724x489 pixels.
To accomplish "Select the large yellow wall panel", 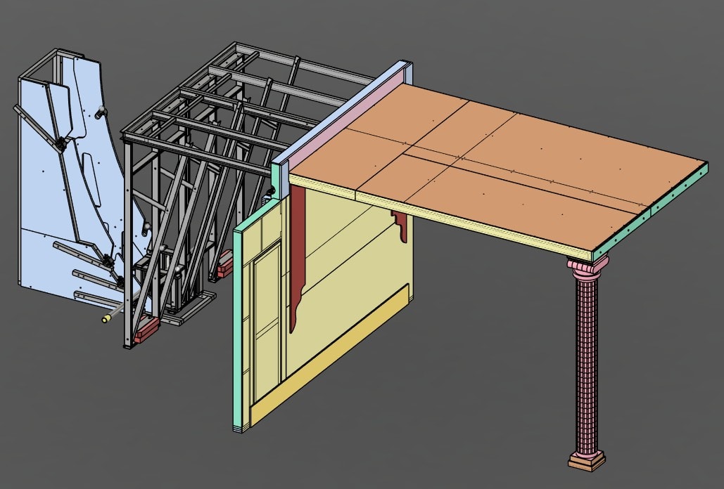I will point(352,281).
